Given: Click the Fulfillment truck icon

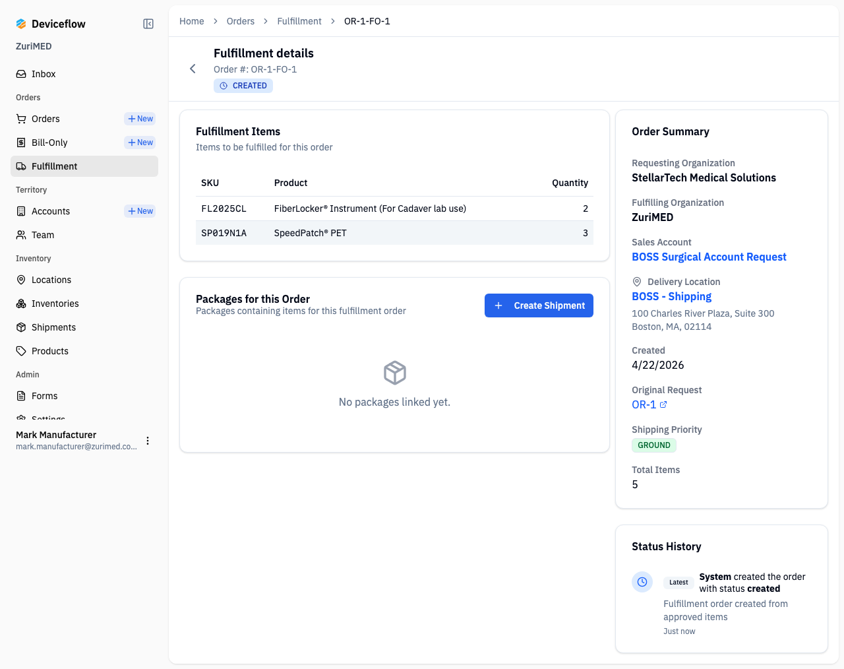Looking at the screenshot, I should tap(21, 166).
